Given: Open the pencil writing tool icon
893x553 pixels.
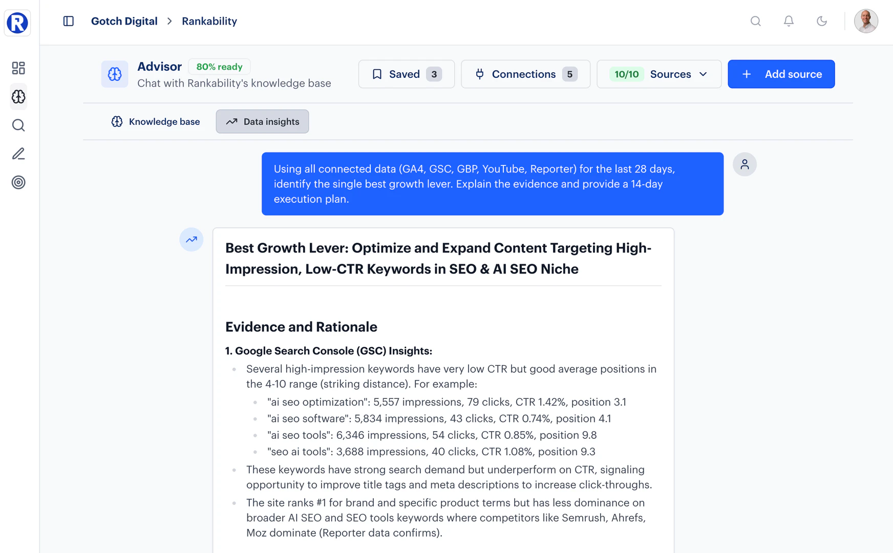Looking at the screenshot, I should [18, 154].
